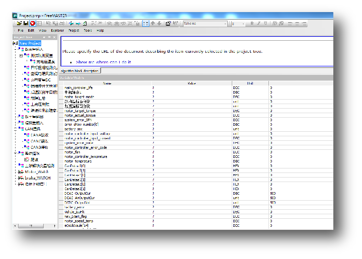The width and height of the screenshot is (362, 259).
Task: Open the Explorer menu
Action: click(57, 31)
